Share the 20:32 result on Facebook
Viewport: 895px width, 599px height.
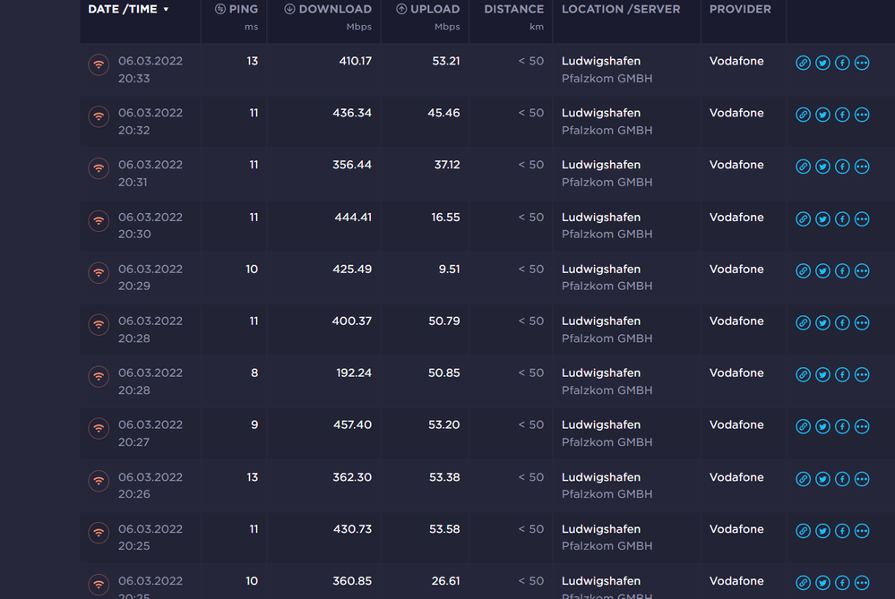click(842, 115)
